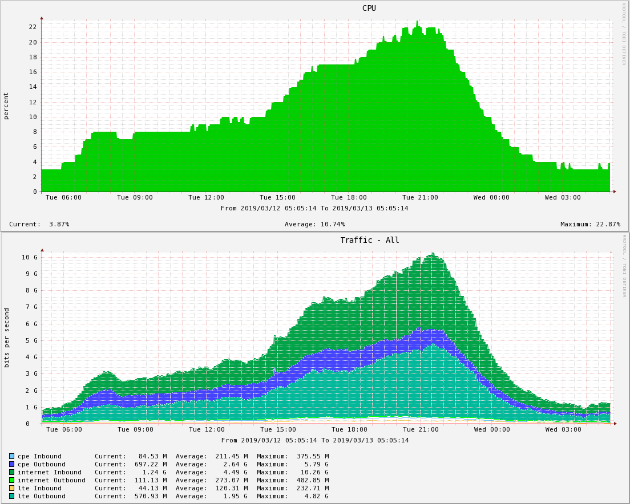The image size is (630, 504).
Task: Click the cpe Outbound legend color box
Action: (x=11, y=464)
